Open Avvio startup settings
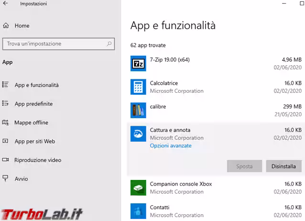 pos(21,179)
